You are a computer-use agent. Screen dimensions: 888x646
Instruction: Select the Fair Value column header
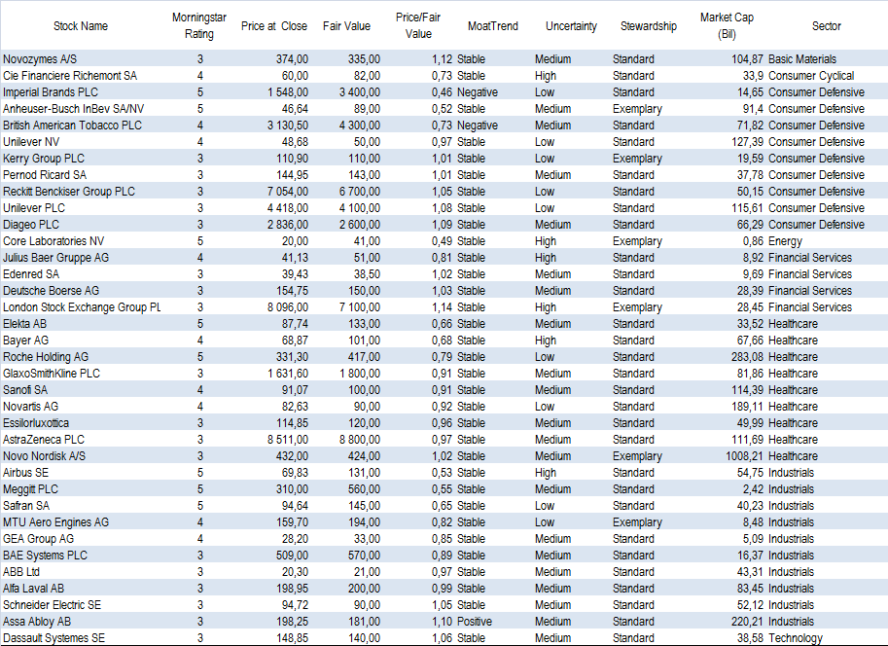pos(344,26)
